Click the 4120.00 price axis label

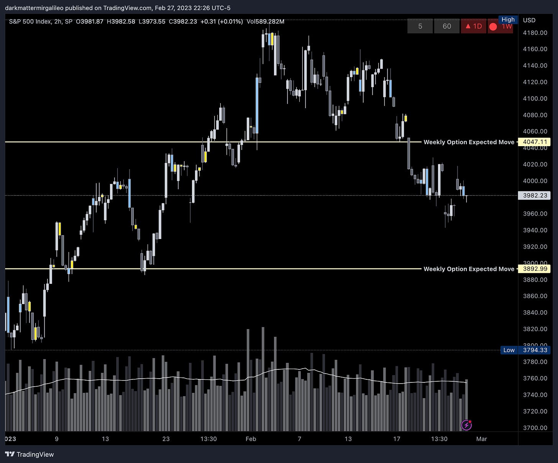[x=535, y=82]
